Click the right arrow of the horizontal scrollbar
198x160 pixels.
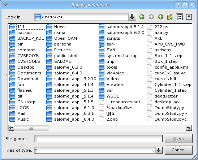tap(189, 128)
